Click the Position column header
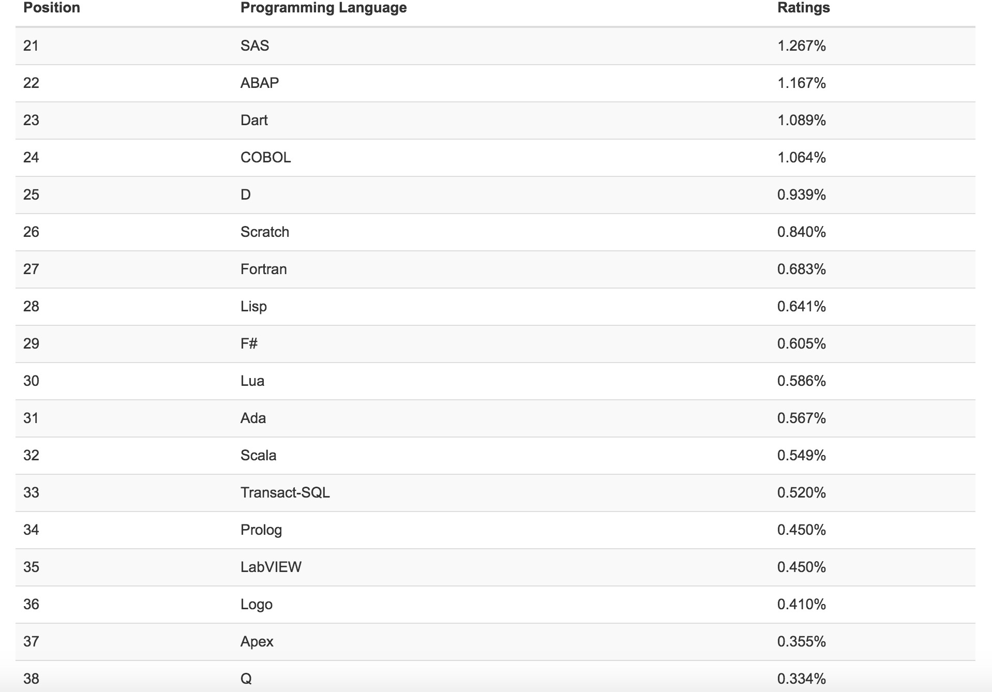992x692 pixels. (x=52, y=8)
